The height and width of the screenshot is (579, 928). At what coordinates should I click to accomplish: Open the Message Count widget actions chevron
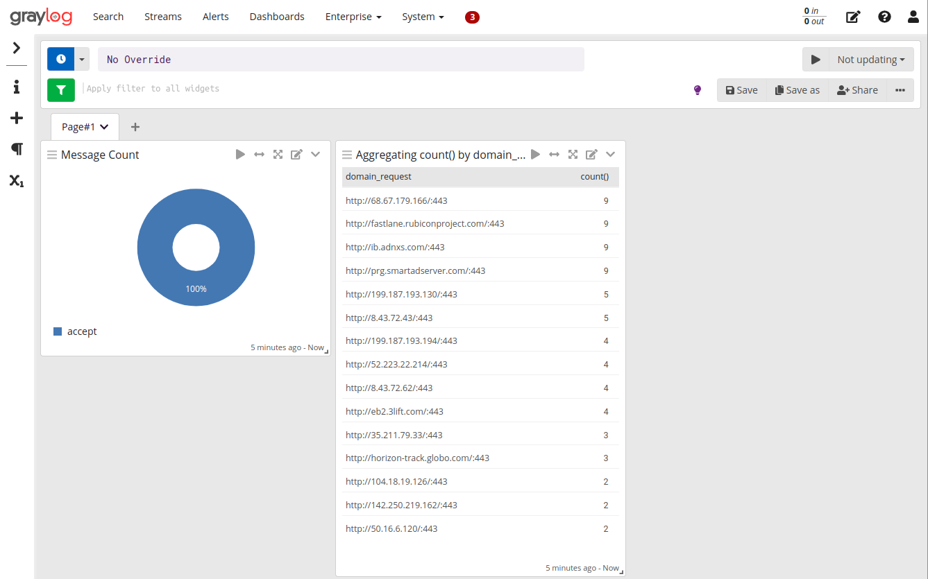pyautogui.click(x=316, y=155)
